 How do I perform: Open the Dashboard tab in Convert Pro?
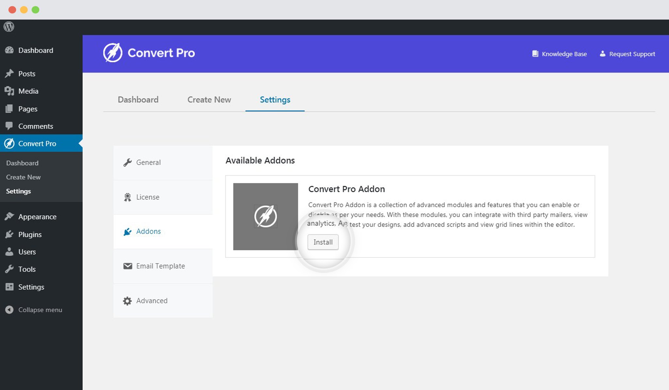click(x=138, y=99)
